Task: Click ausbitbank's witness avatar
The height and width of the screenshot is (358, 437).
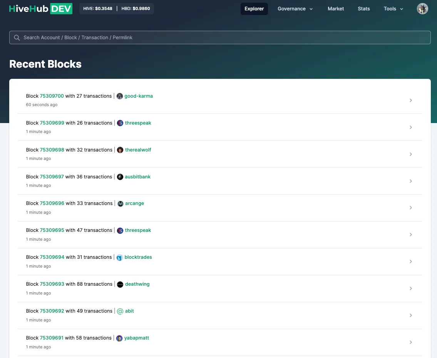Action: [x=120, y=177]
